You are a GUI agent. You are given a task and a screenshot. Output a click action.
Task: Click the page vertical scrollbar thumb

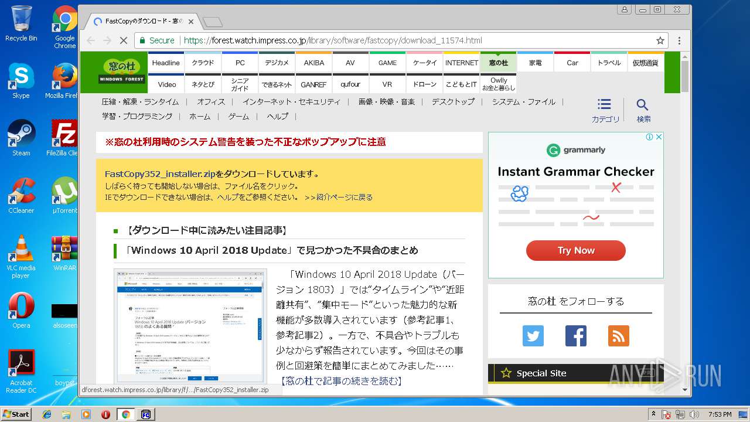685,76
